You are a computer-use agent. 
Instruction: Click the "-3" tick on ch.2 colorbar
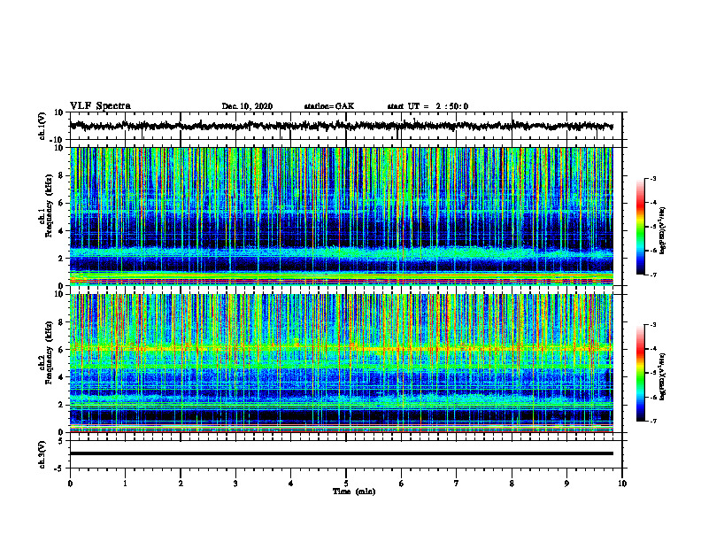pos(652,325)
